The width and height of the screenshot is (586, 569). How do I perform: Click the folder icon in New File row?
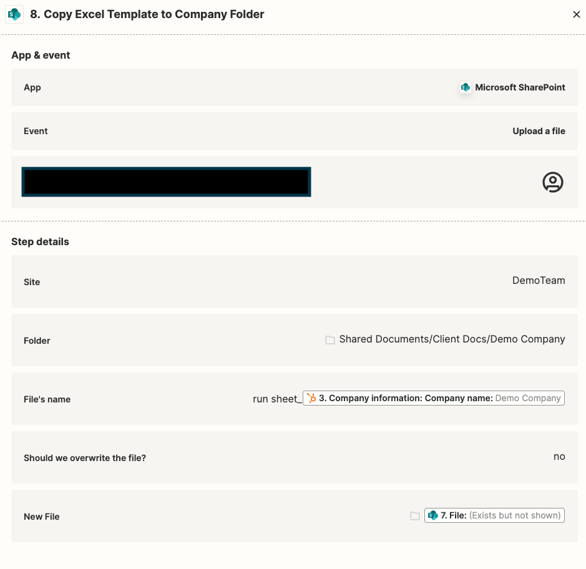pos(415,516)
